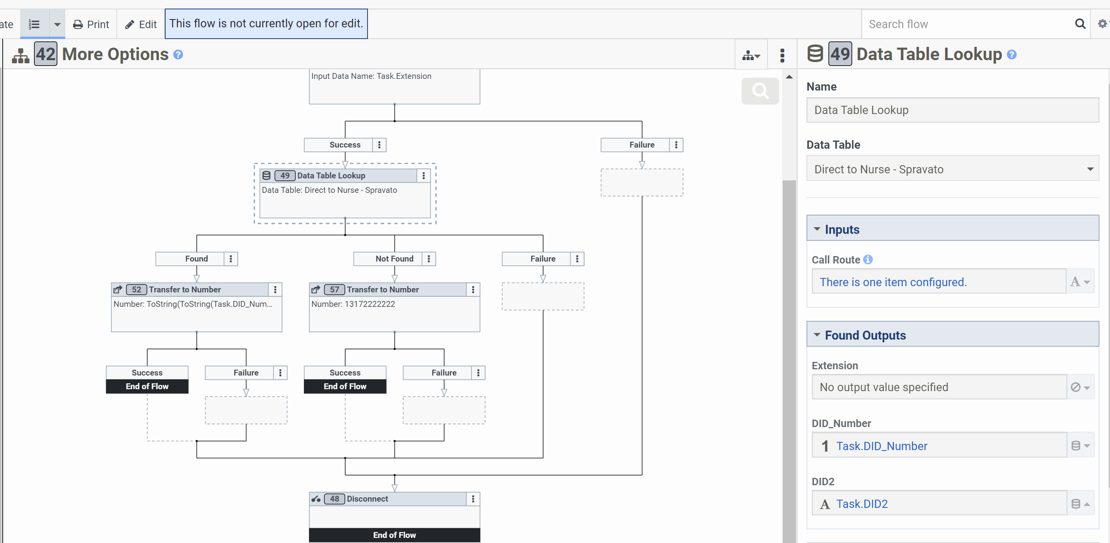The height and width of the screenshot is (543, 1110).
Task: Open DID2 output type dropdown
Action: 1081,504
